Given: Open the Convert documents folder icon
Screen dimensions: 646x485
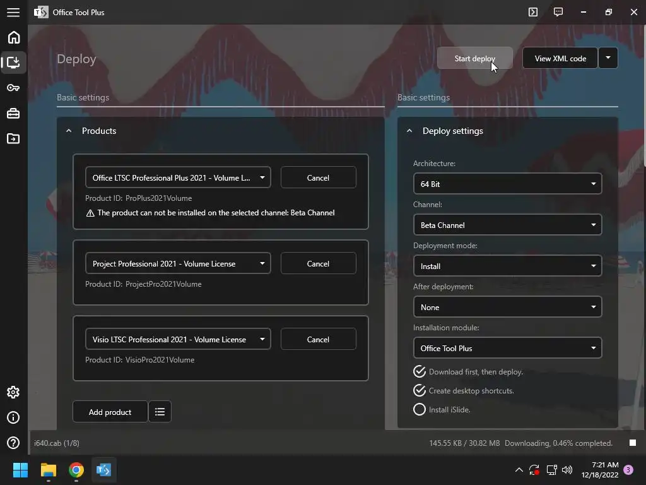Looking at the screenshot, I should click(13, 138).
